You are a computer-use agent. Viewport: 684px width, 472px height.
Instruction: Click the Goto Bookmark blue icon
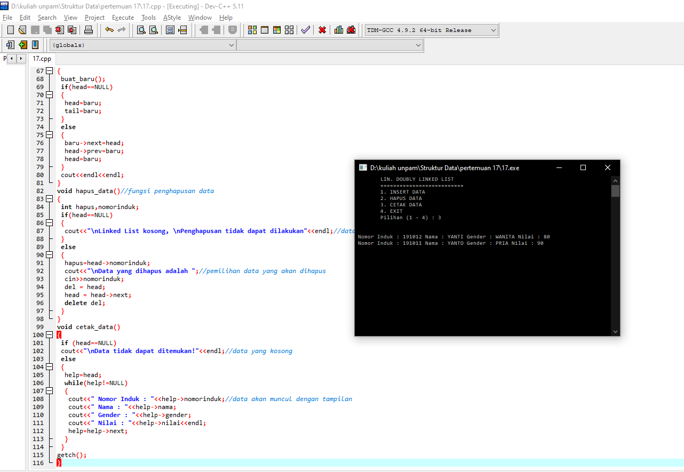click(x=35, y=45)
